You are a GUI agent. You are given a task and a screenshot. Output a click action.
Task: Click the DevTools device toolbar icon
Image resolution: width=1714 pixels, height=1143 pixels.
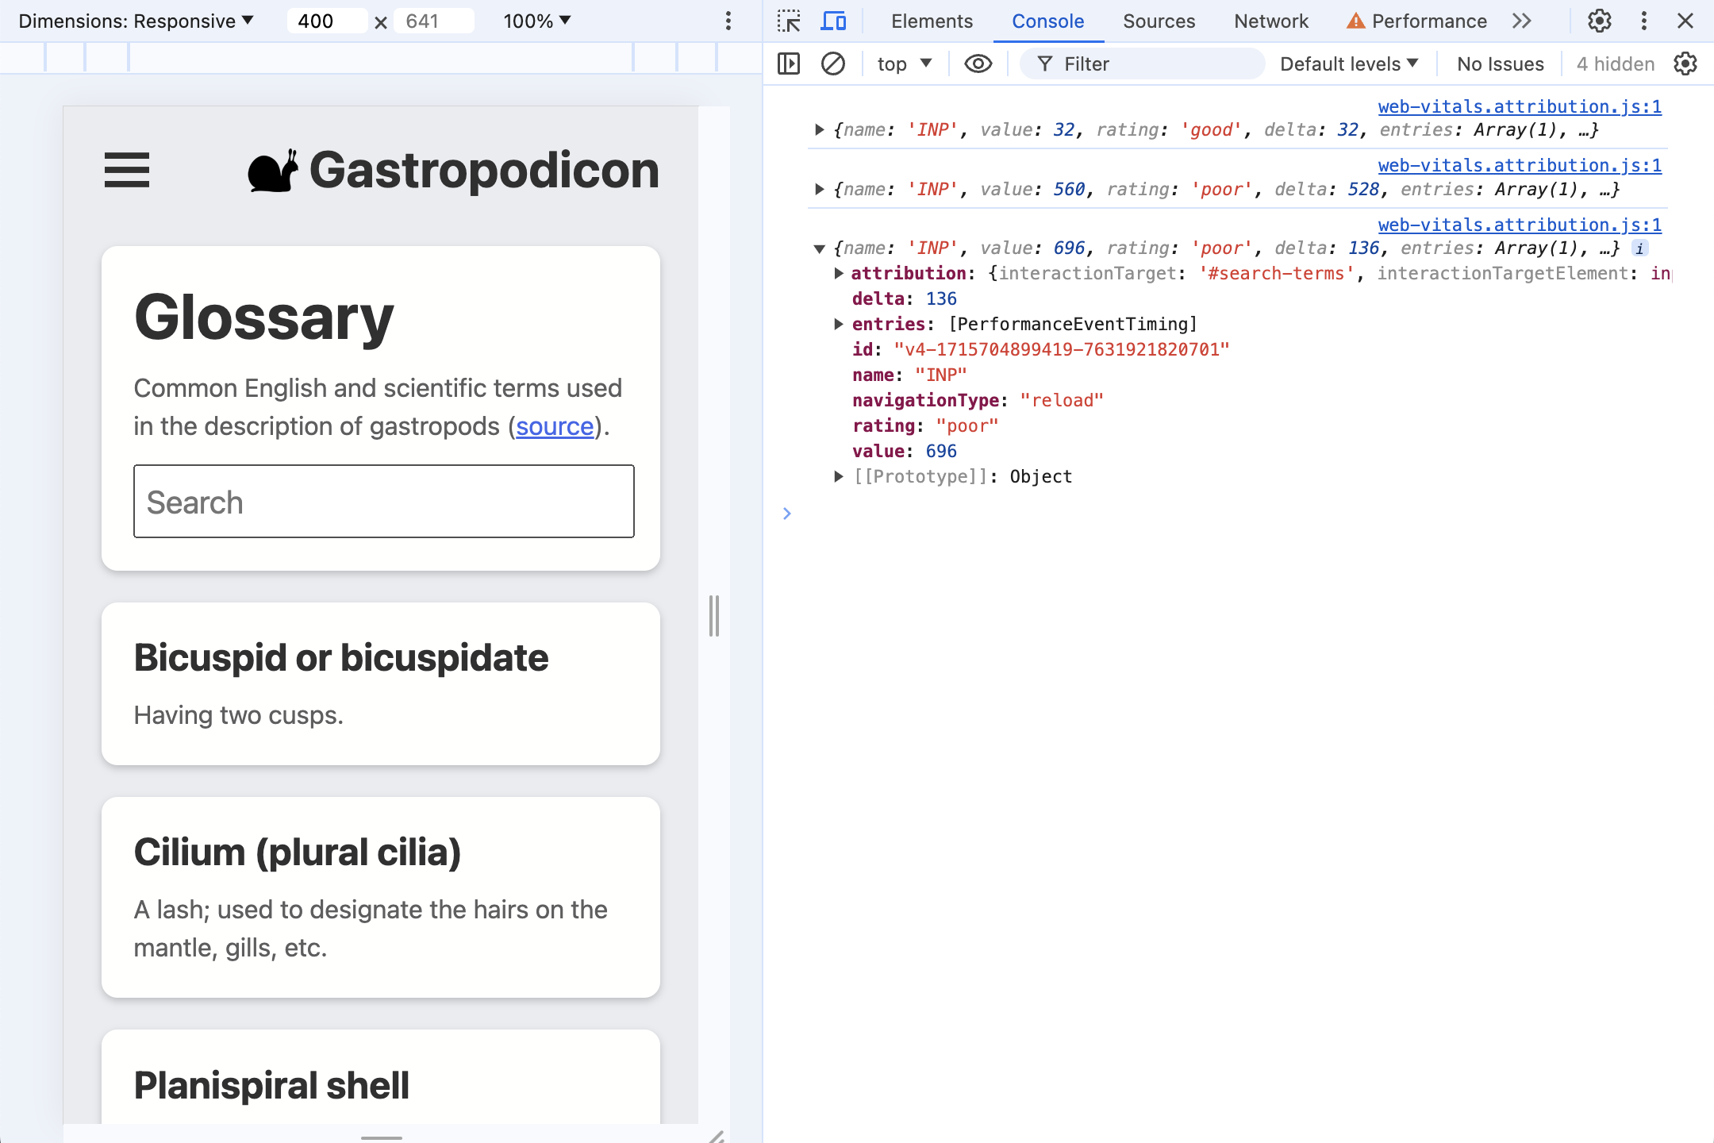[x=834, y=21]
